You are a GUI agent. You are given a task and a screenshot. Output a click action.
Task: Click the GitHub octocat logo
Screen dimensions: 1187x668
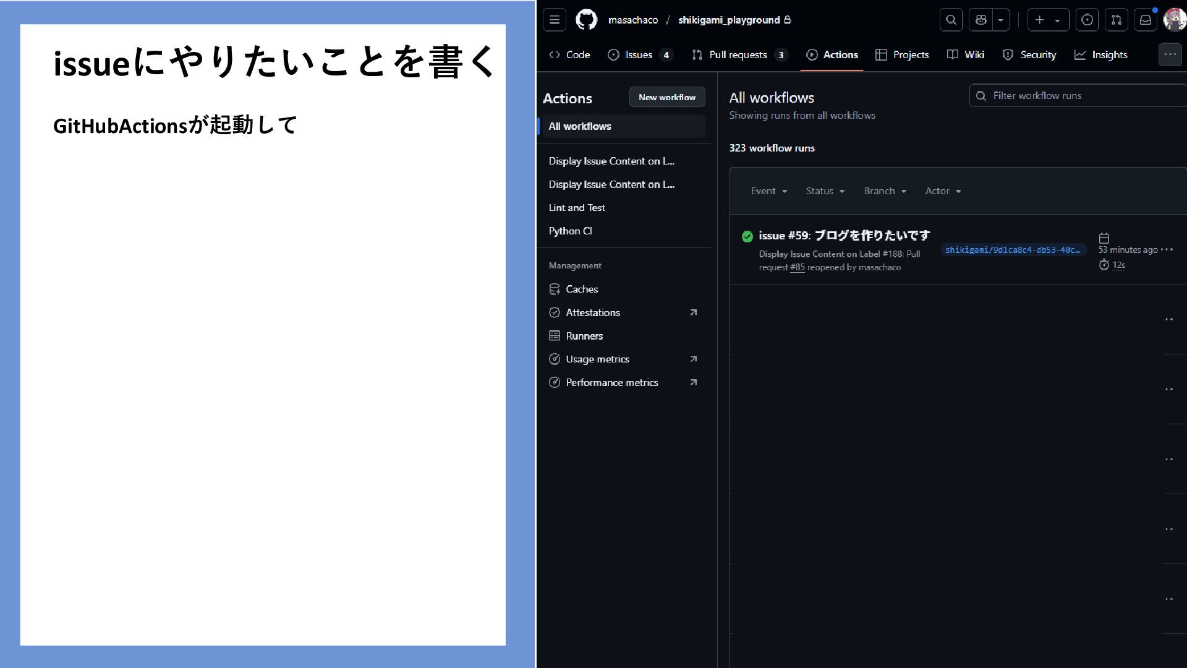pyautogui.click(x=586, y=20)
